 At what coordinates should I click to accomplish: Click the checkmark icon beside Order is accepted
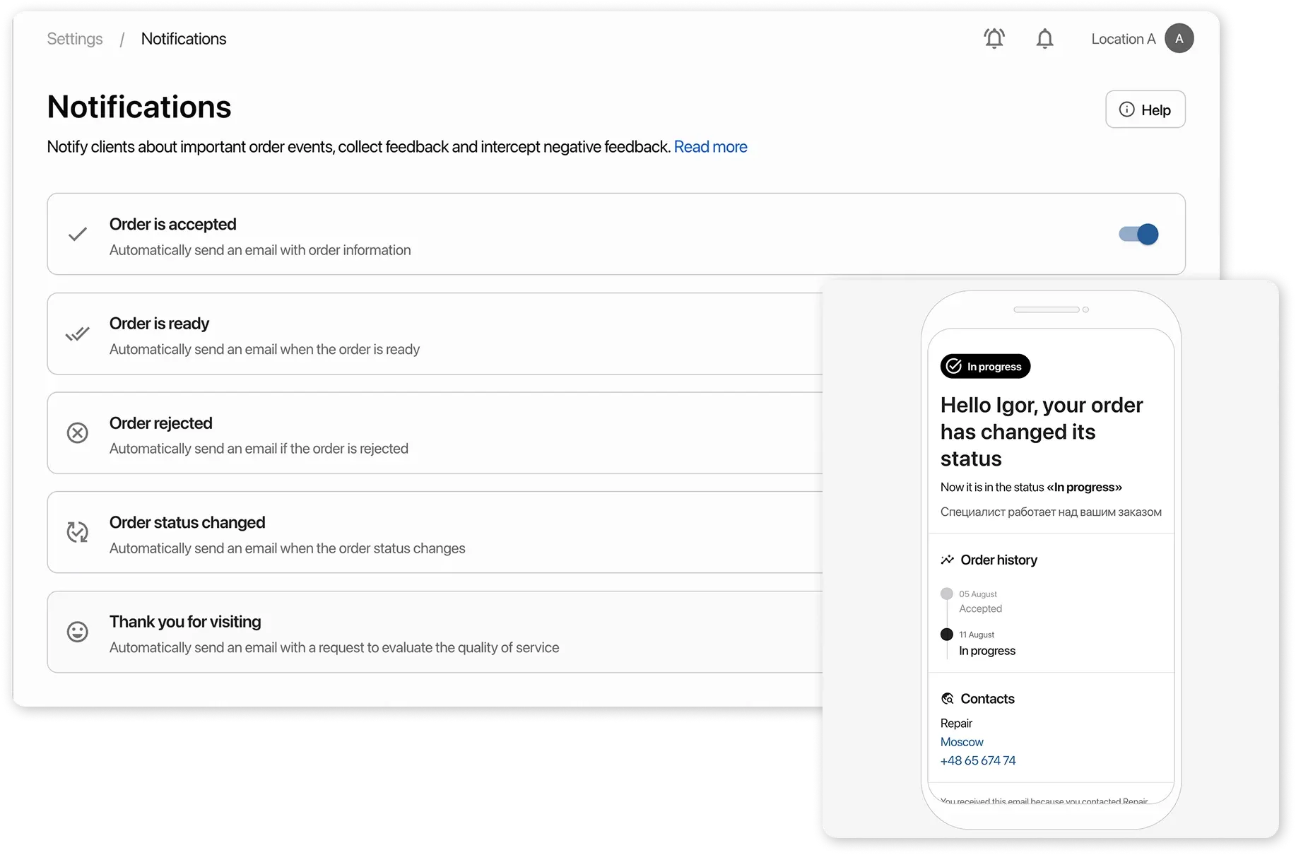tap(77, 234)
